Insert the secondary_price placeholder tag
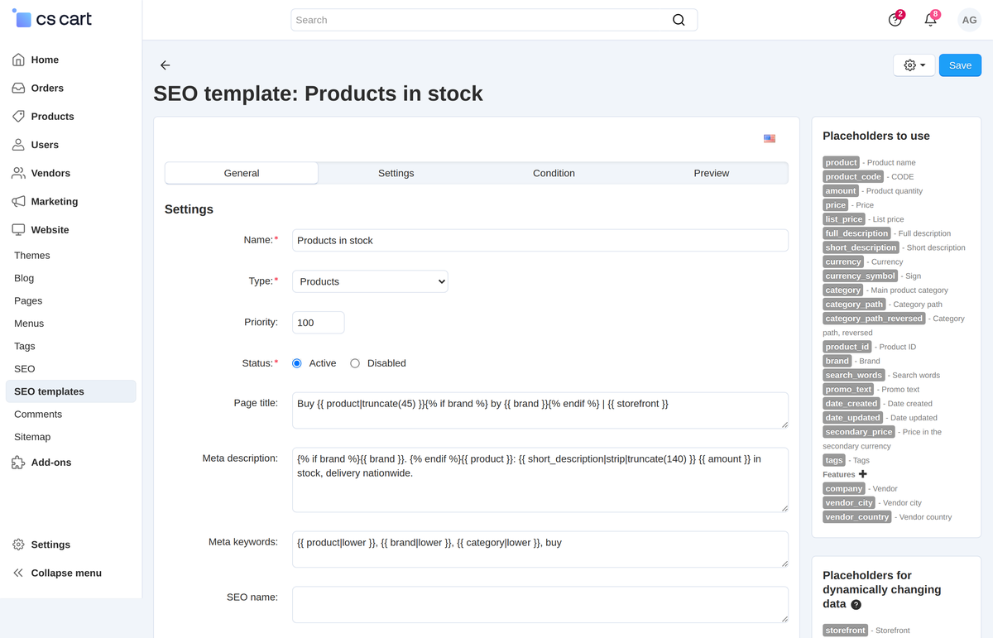 [x=859, y=432]
